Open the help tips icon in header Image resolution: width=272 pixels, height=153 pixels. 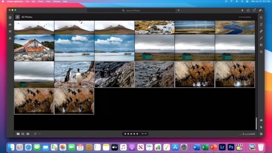tap(254, 11)
